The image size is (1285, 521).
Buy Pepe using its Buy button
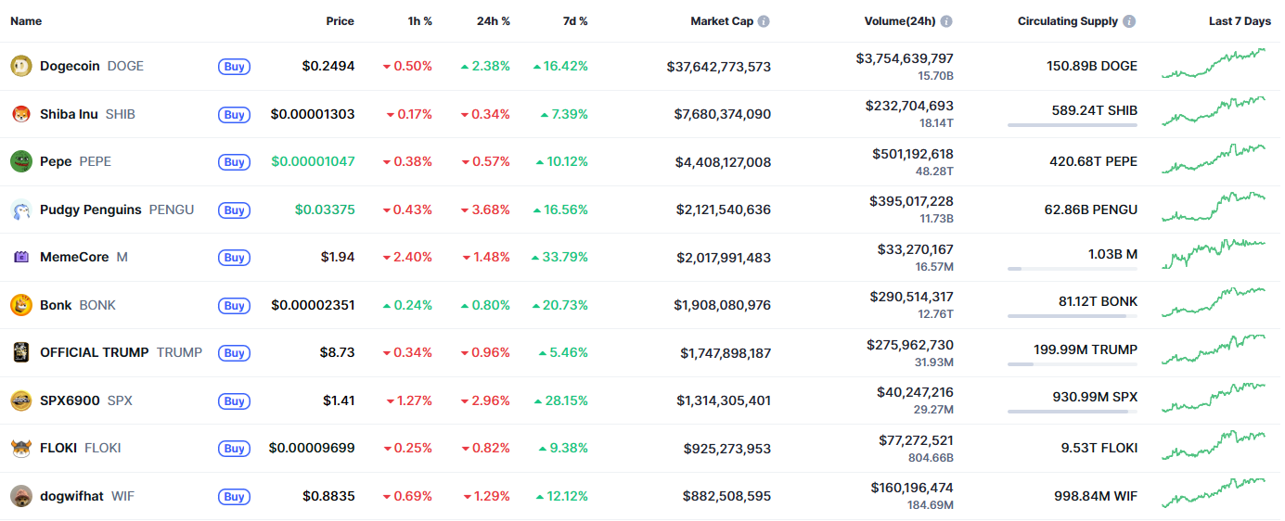235,162
